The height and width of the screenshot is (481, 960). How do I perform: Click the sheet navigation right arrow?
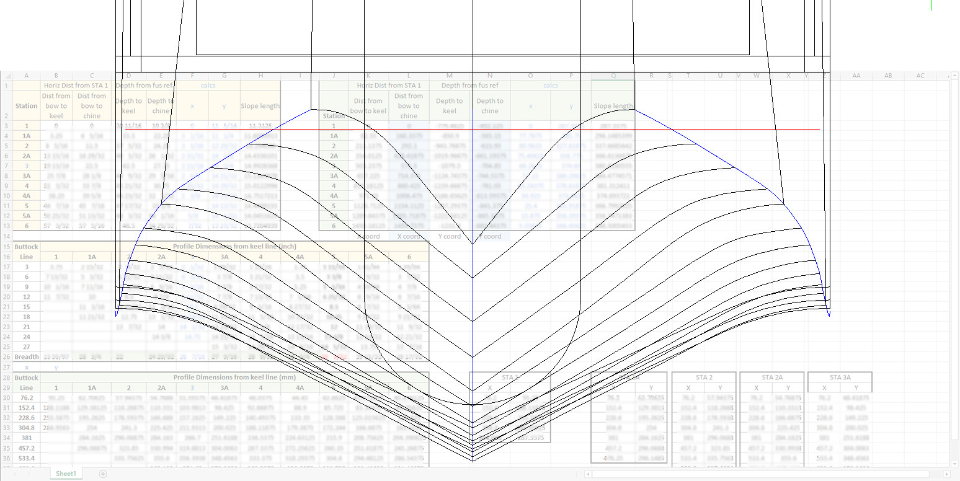(x=30, y=474)
